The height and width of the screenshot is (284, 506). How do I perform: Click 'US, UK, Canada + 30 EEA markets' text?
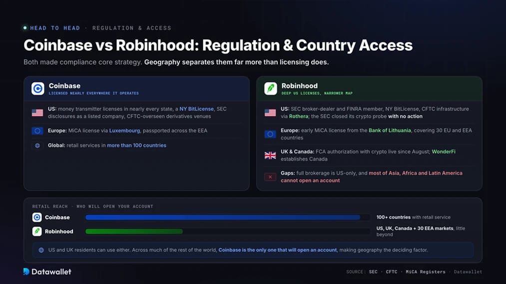pyautogui.click(x=415, y=228)
